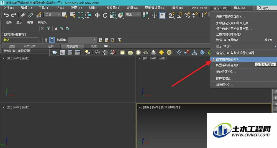Click the cone primitive icon
The width and height of the screenshot is (277, 148).
(153, 52)
